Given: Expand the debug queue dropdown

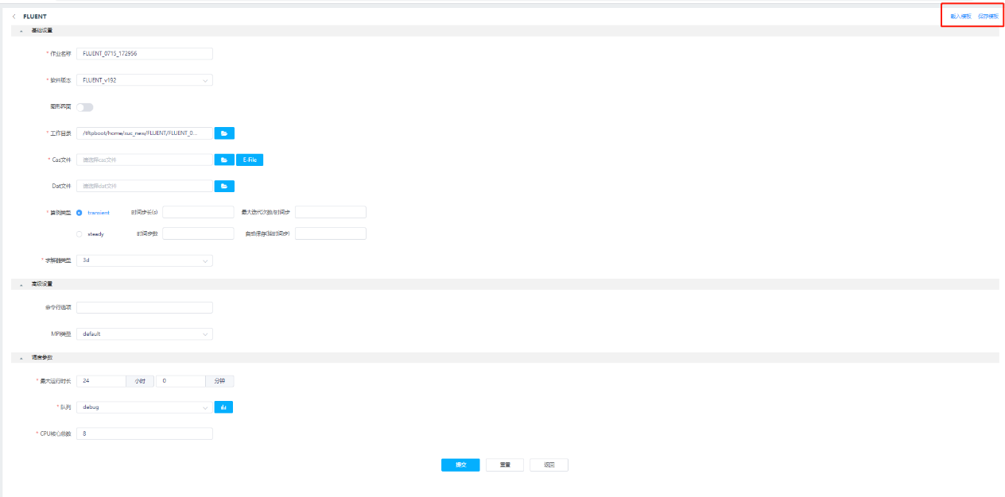Looking at the screenshot, I should click(144, 407).
